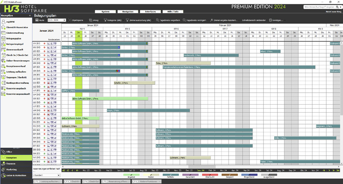Toggle the Option status checkbox

[151, 175]
